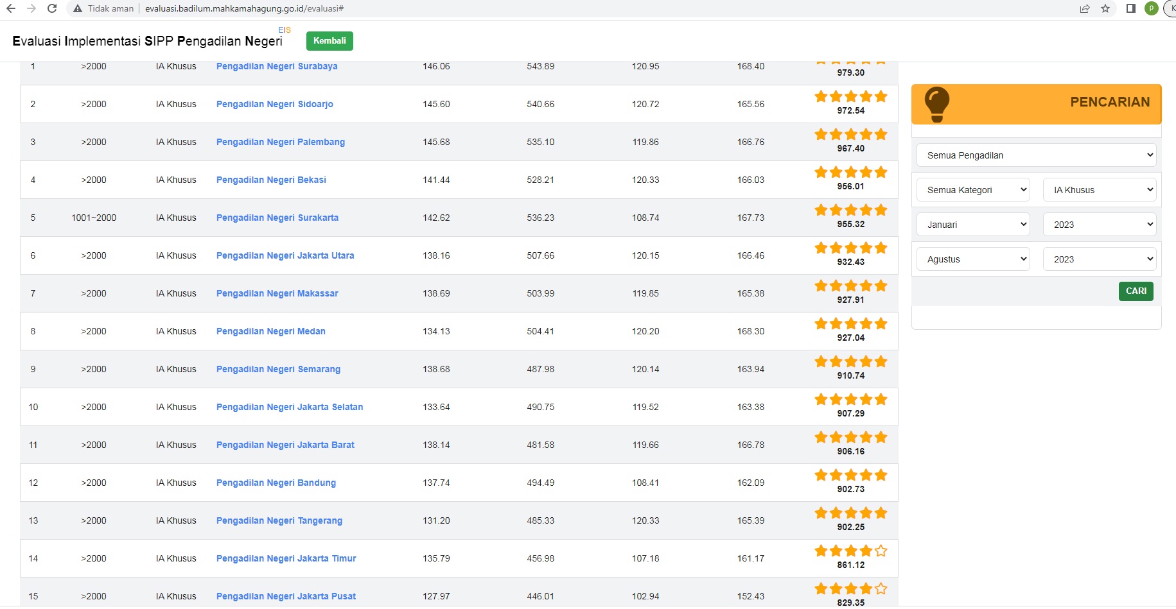
Task: Click the browser back arrow
Action: pos(11,8)
